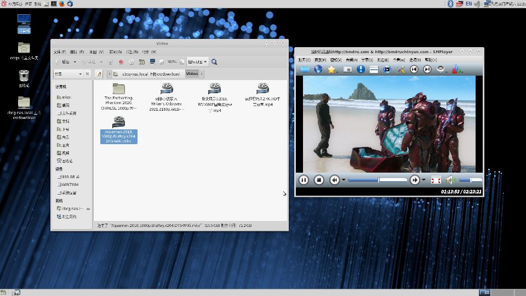The width and height of the screenshot is (526, 296).
Task: Open the 音频(A) menu in SMPlayer
Action: coord(351,60)
